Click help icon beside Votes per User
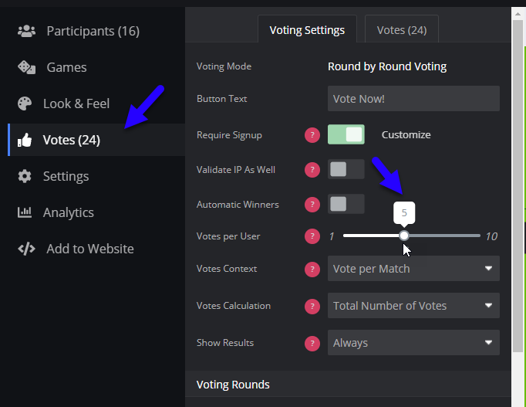The width and height of the screenshot is (526, 407). pyautogui.click(x=312, y=236)
